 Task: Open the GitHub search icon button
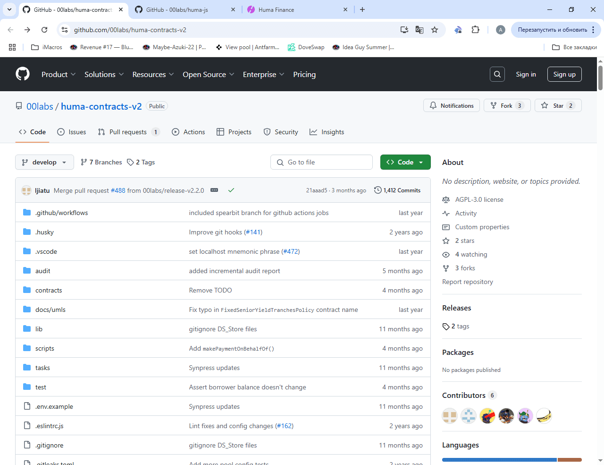[497, 74]
